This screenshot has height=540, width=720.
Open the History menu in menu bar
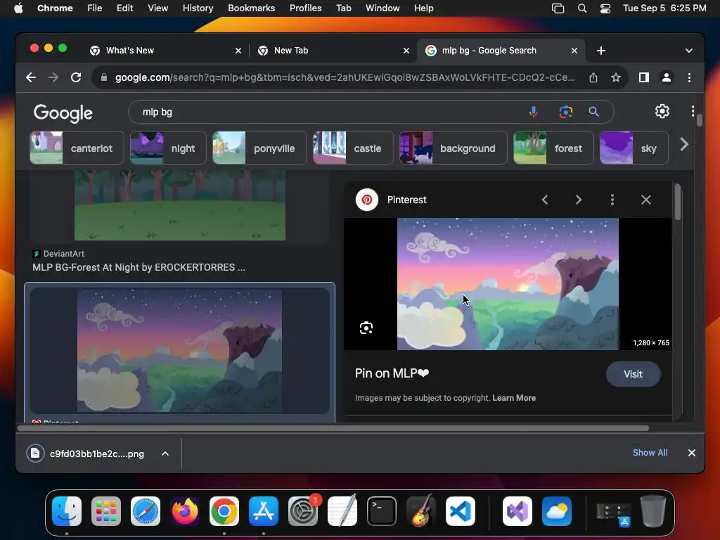pyautogui.click(x=198, y=8)
